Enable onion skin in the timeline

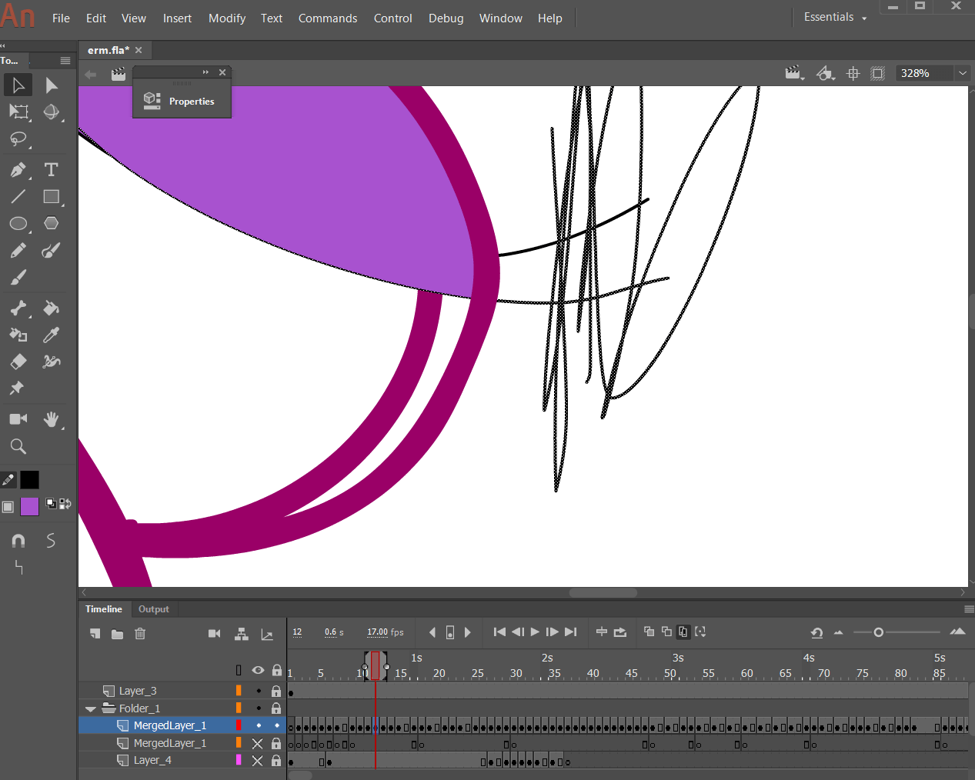point(649,632)
